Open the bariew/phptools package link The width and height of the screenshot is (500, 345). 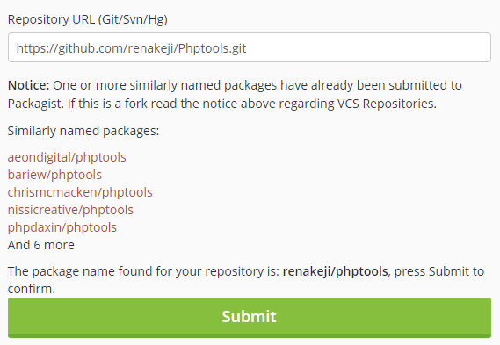click(54, 175)
